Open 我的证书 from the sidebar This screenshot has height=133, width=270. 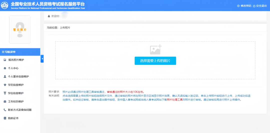click(13, 118)
